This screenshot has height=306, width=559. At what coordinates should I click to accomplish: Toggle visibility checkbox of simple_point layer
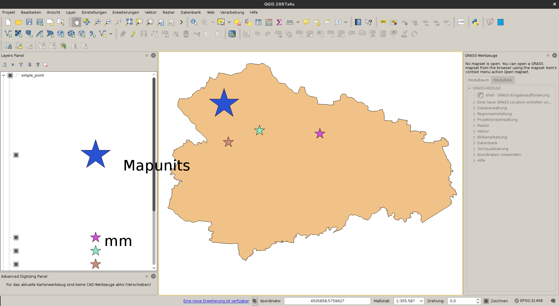tap(10, 75)
